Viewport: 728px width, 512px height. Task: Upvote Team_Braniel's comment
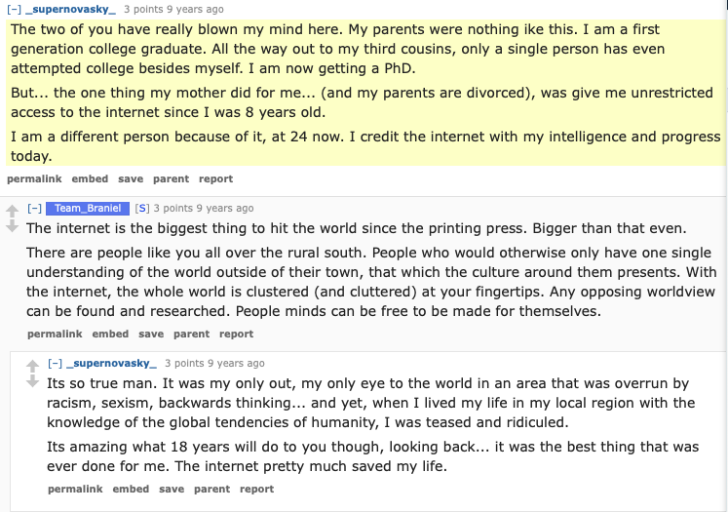[12, 210]
